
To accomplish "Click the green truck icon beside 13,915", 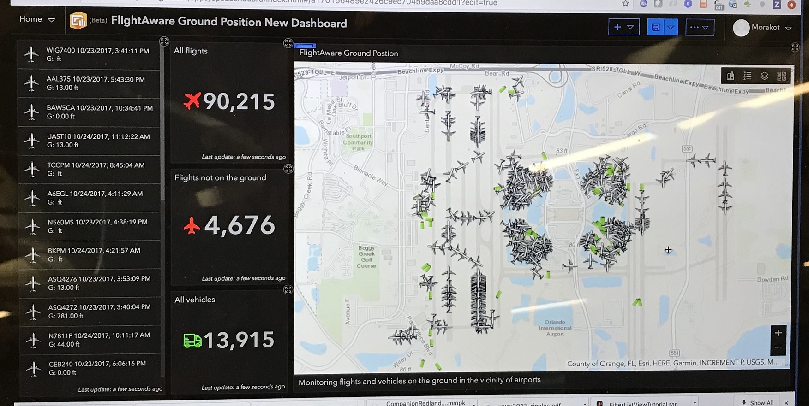I will point(192,341).
